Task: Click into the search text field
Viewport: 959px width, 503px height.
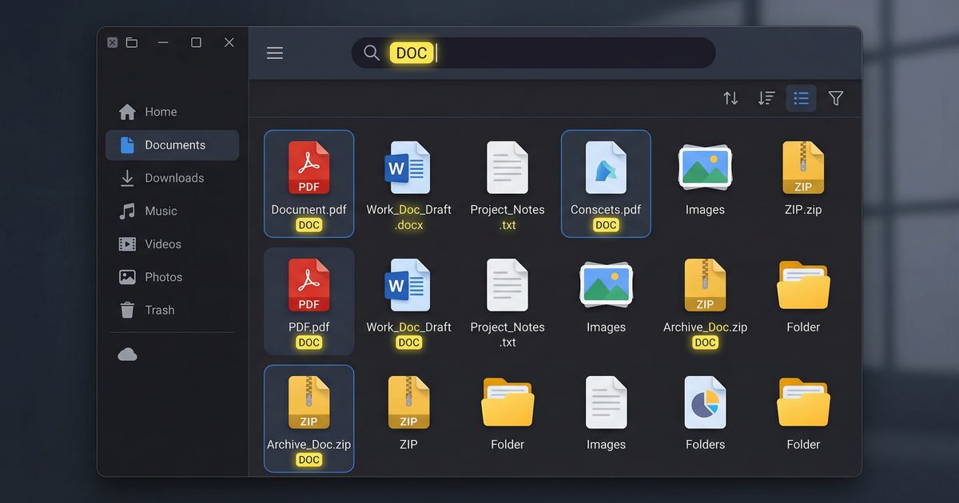Action: click(x=533, y=53)
